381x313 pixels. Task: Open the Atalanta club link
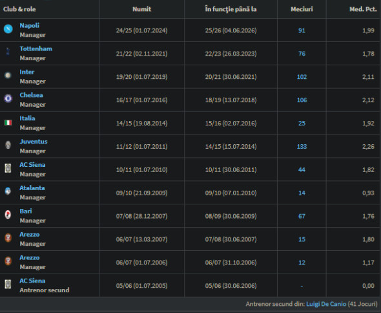point(32,188)
